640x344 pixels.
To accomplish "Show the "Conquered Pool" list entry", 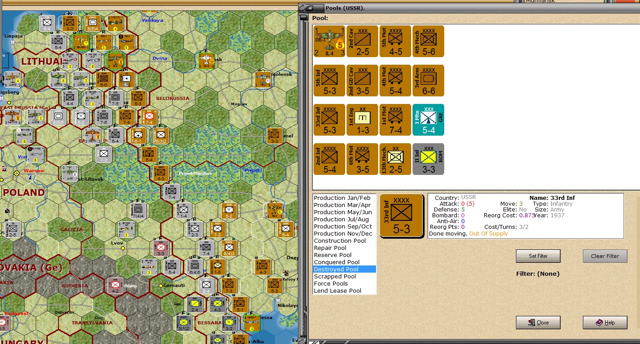I will [345, 262].
